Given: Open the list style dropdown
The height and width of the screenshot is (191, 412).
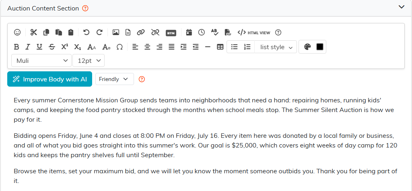Looking at the screenshot, I should click(276, 47).
